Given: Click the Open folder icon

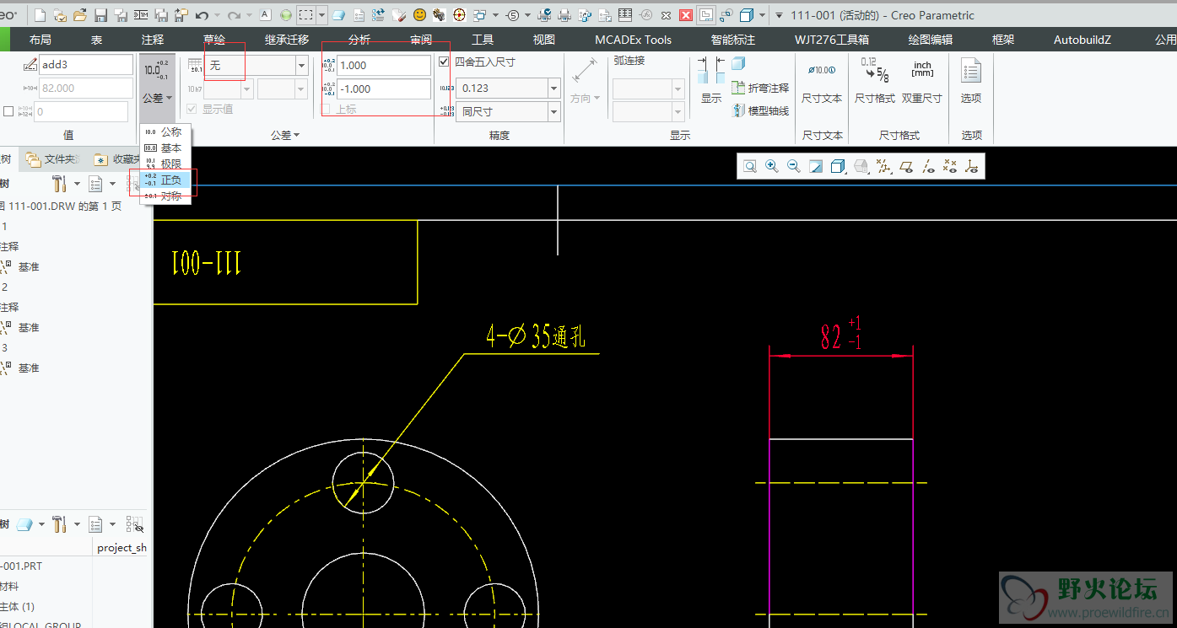Looking at the screenshot, I should click(x=80, y=15).
